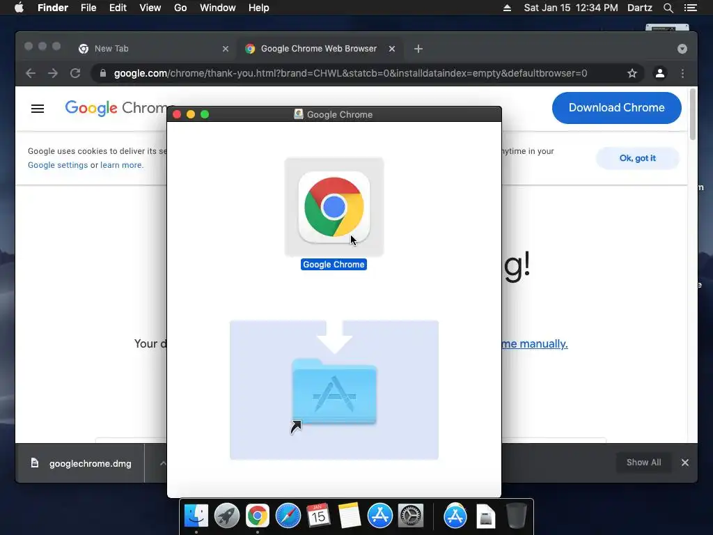Screen dimensions: 713x535
Task: Click the Google Chrome installer window title
Action: 340,115
